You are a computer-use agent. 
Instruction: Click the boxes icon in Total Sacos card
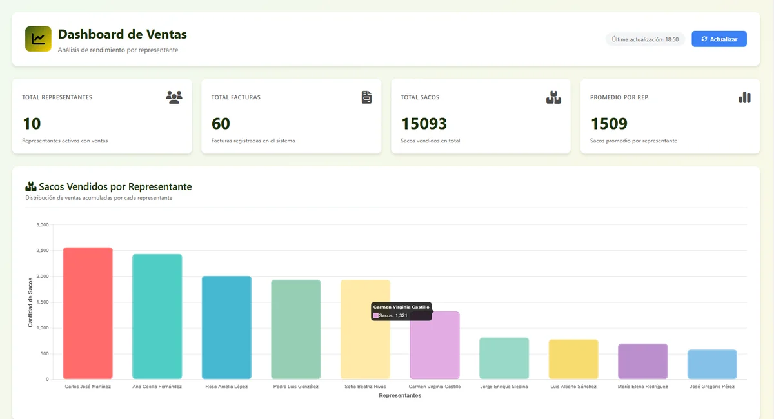(x=553, y=97)
